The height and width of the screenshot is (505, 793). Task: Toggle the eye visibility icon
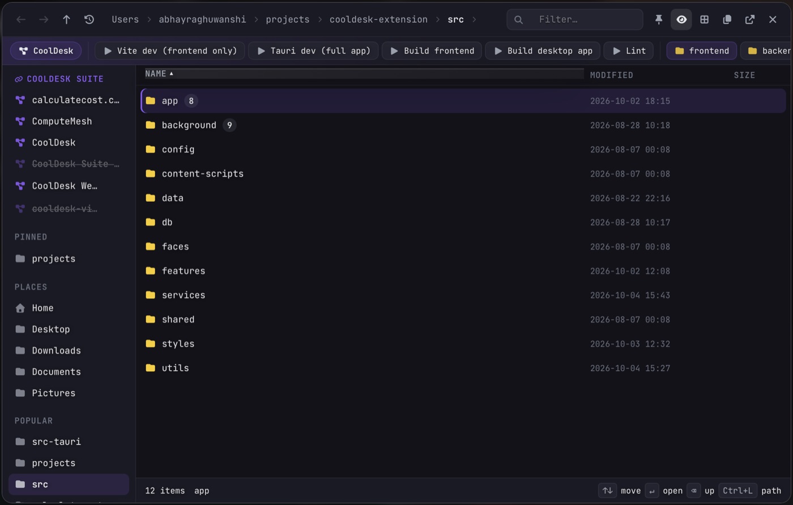681,19
